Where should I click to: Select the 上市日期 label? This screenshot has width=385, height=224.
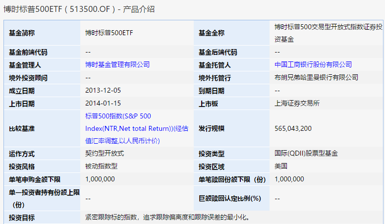(22, 104)
